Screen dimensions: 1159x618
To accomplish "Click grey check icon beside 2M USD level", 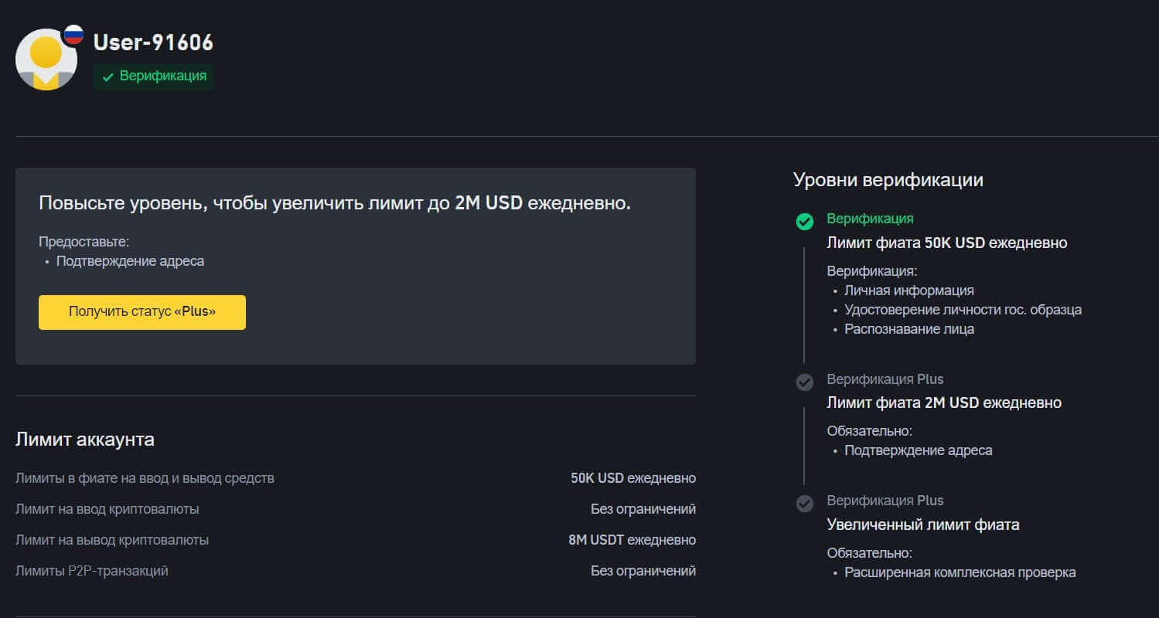I will [x=805, y=382].
